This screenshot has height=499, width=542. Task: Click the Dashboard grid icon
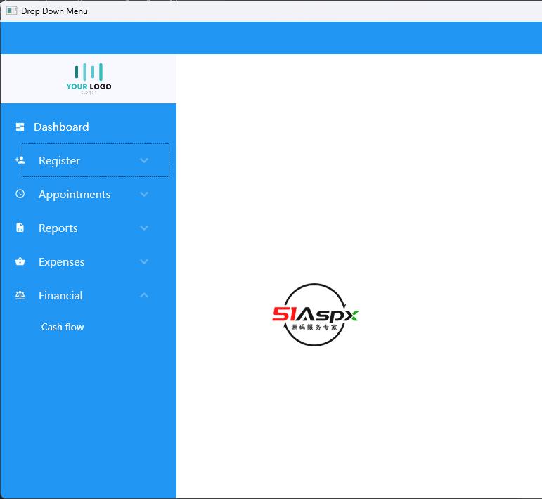tap(20, 127)
